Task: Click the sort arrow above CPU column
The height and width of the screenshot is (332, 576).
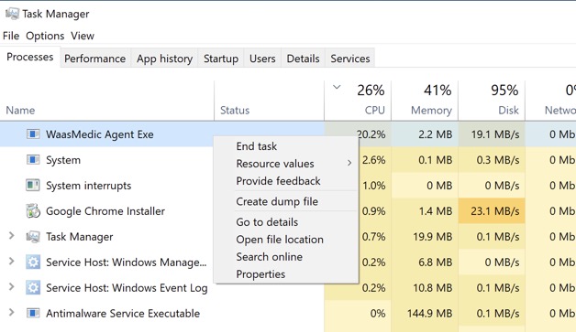Action: [337, 87]
